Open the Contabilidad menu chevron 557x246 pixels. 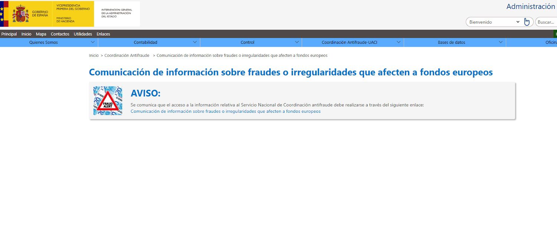pyautogui.click(x=195, y=42)
